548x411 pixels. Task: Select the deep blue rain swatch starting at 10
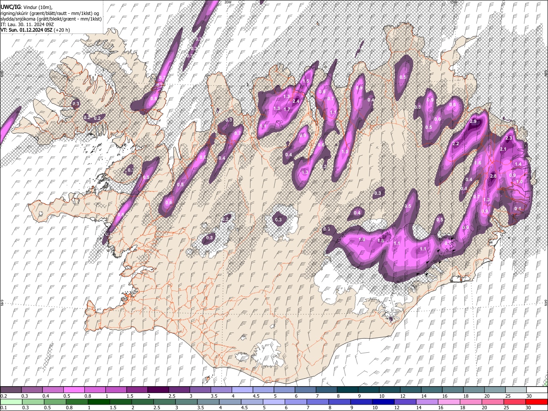point(383,402)
